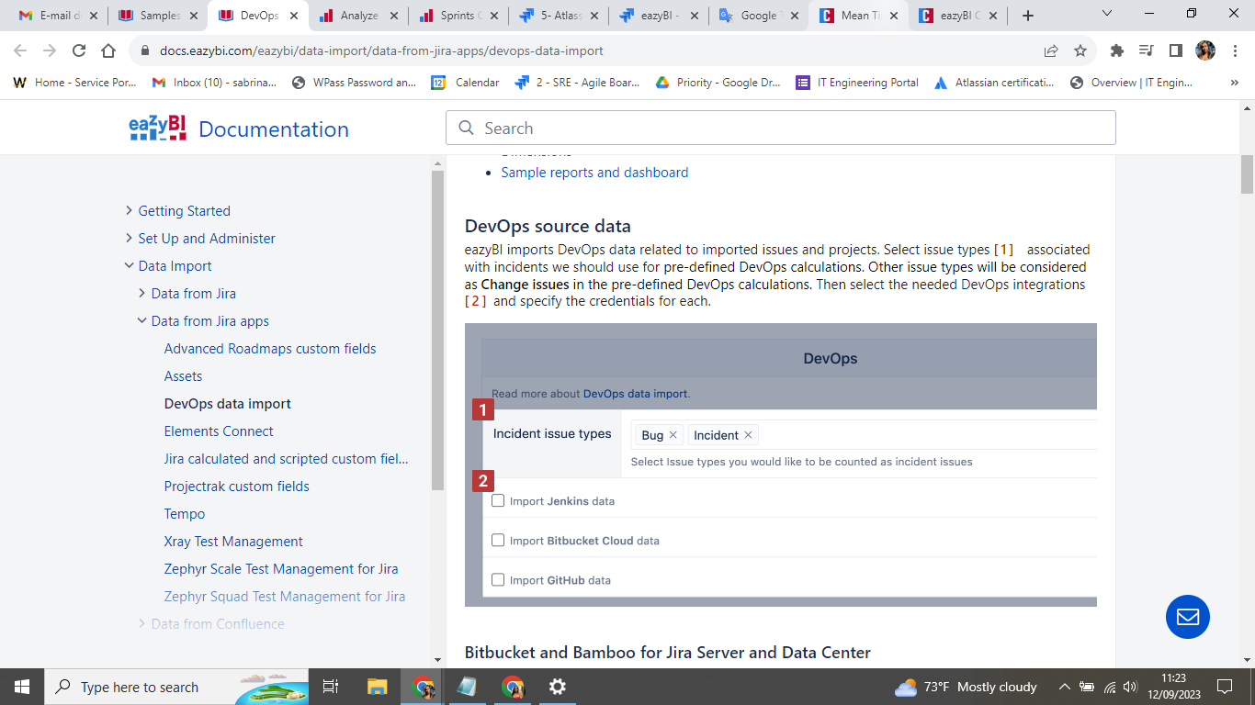Check Import Jenkins data checkbox
Image resolution: width=1255 pixels, height=705 pixels.
pos(498,500)
